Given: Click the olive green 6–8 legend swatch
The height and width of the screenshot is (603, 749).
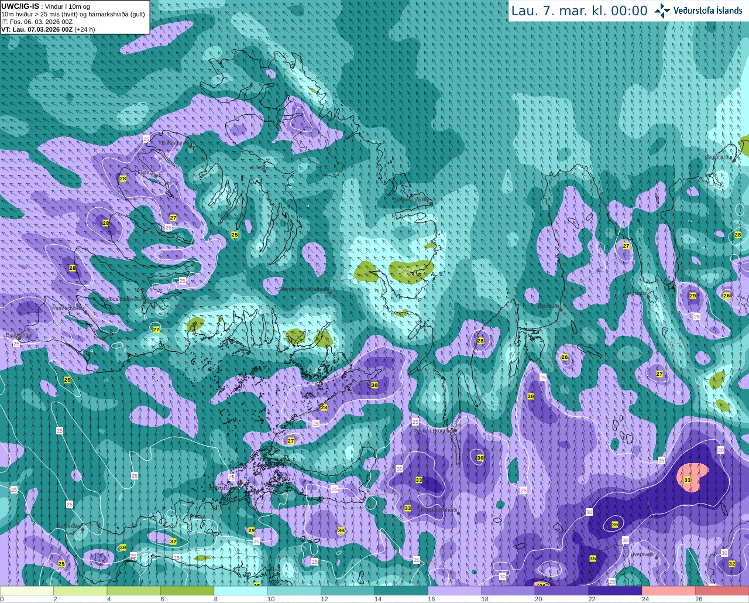Looking at the screenshot, I should point(187,591).
